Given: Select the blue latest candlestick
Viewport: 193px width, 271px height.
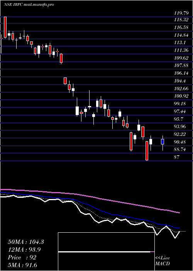Looking at the screenshot, I should 163,142.
